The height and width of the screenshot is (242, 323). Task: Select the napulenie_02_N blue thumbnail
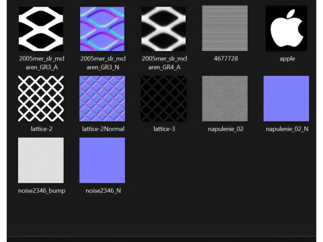pyautogui.click(x=286, y=99)
